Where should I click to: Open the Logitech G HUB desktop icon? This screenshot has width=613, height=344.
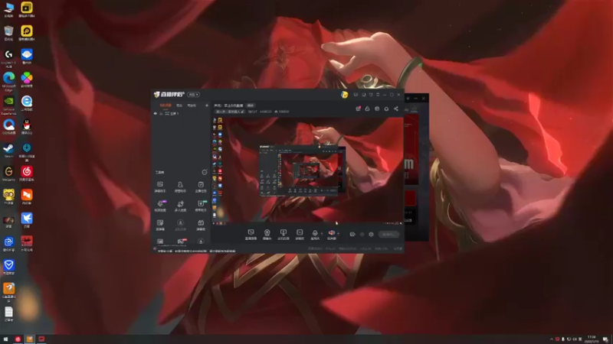(8, 58)
